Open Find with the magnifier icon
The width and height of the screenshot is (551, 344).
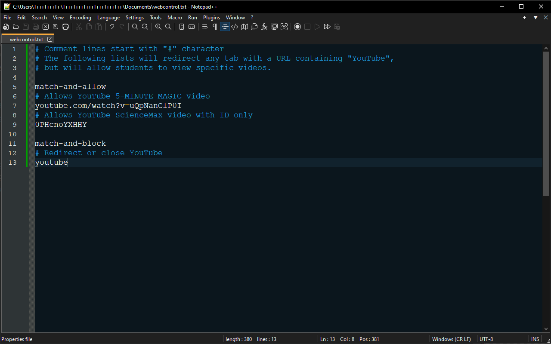(x=135, y=27)
